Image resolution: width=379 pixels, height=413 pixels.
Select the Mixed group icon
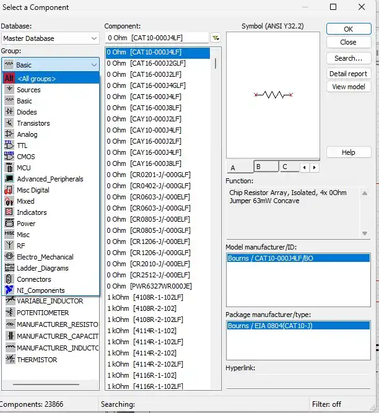point(9,201)
